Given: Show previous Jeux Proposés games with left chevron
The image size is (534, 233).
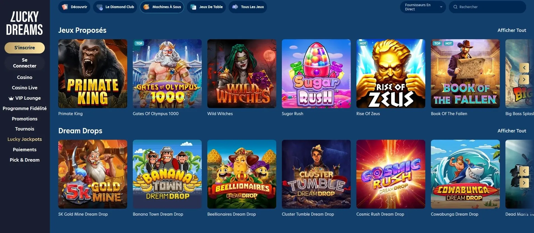Looking at the screenshot, I should pos(524,68).
